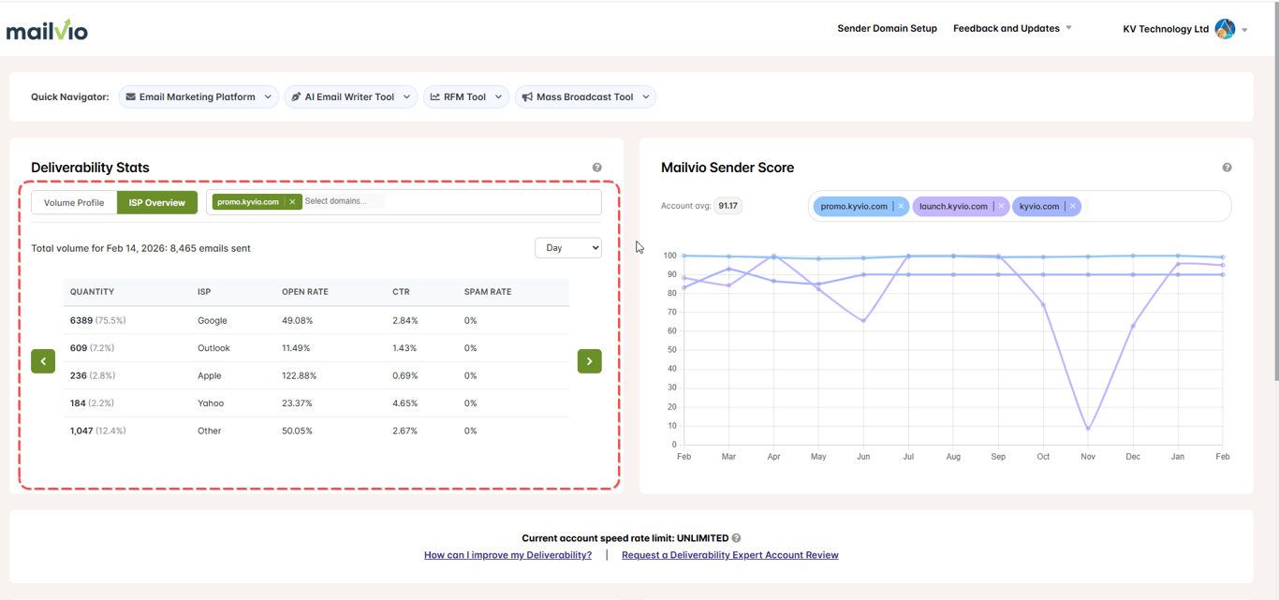Click November low point on score chart

[1088, 429]
